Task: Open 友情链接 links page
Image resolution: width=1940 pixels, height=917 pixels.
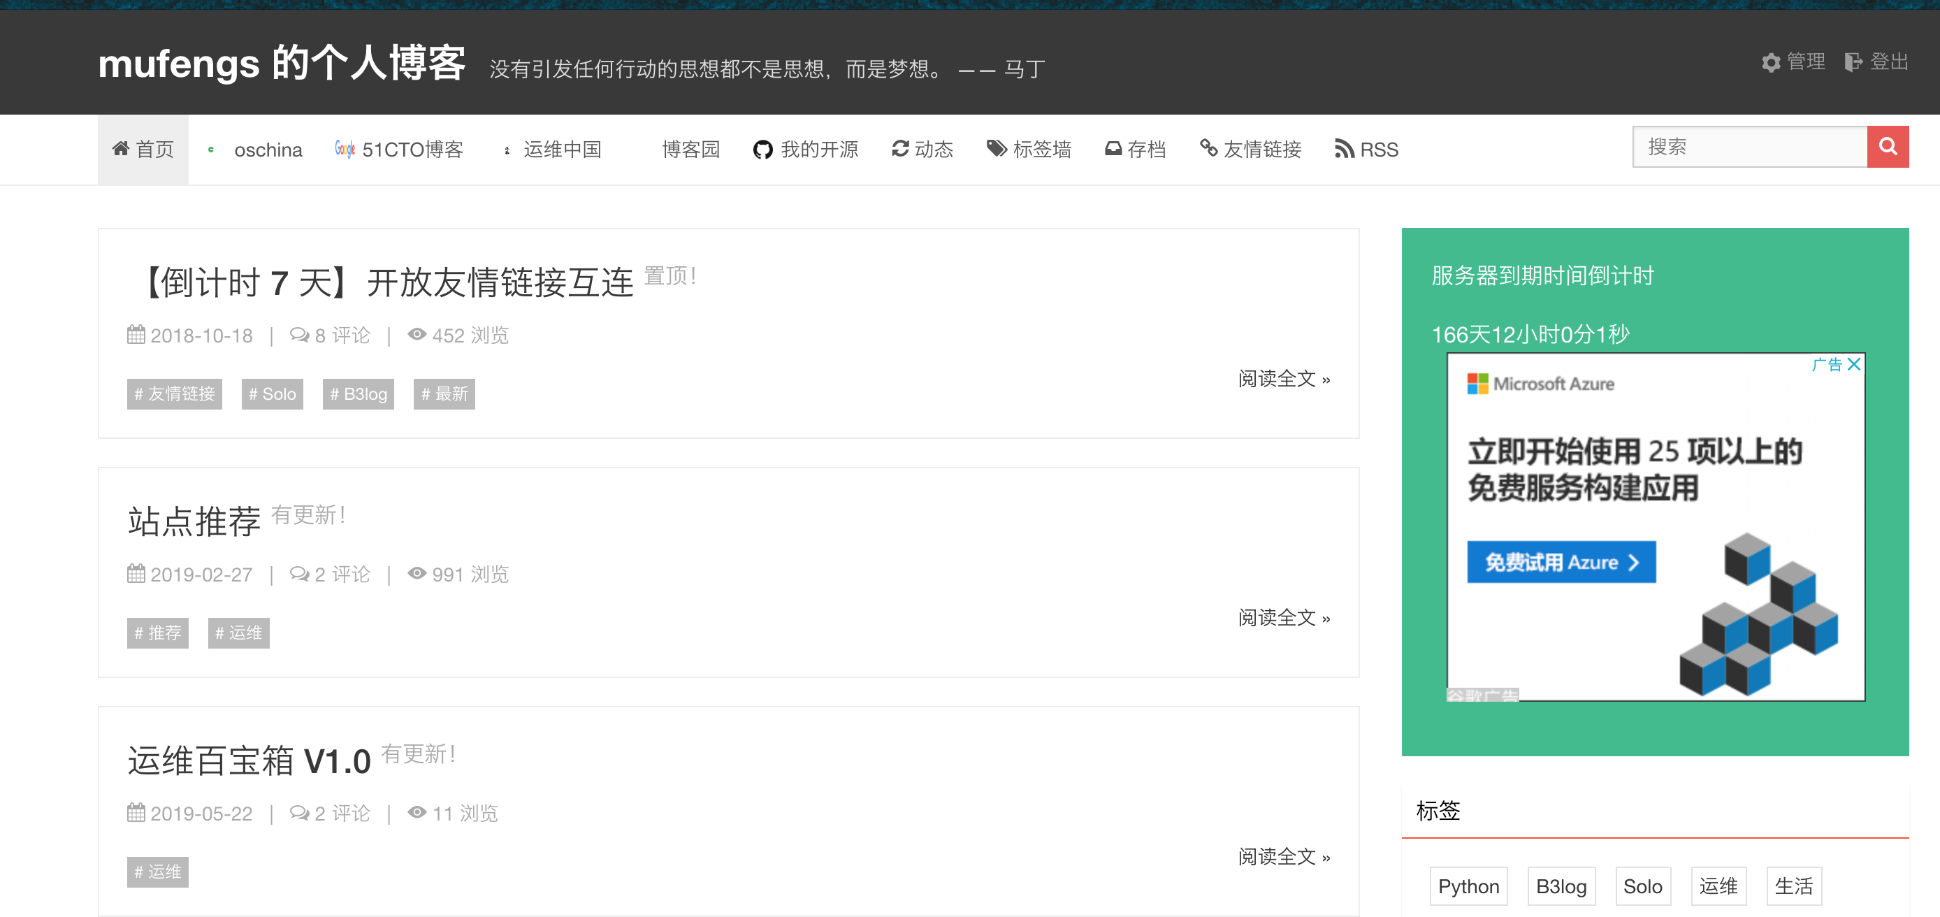Action: (1250, 149)
